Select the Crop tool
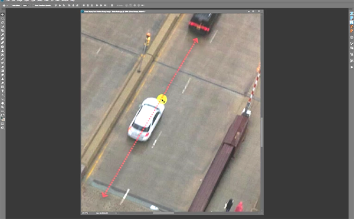Screen dimensions: 354x219 tap(2, 31)
